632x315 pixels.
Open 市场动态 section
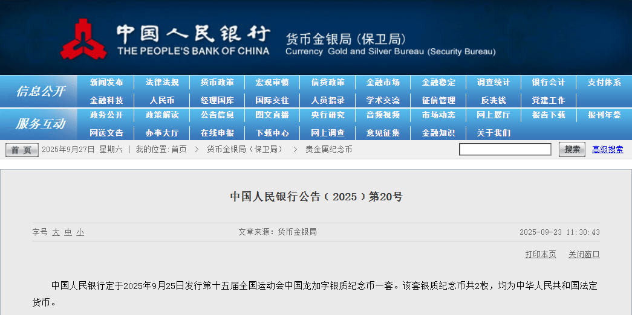438,115
